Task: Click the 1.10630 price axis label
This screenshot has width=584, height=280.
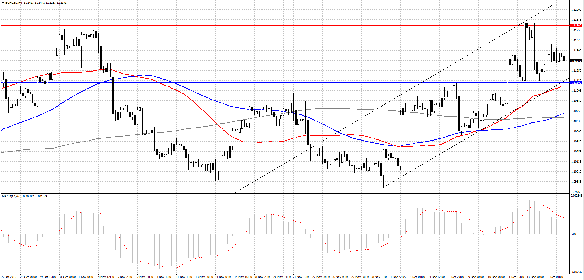Action: click(576, 121)
